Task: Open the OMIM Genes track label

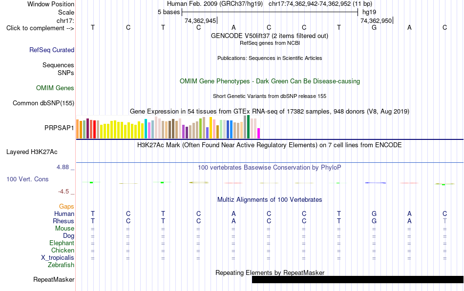Action: (x=55, y=88)
